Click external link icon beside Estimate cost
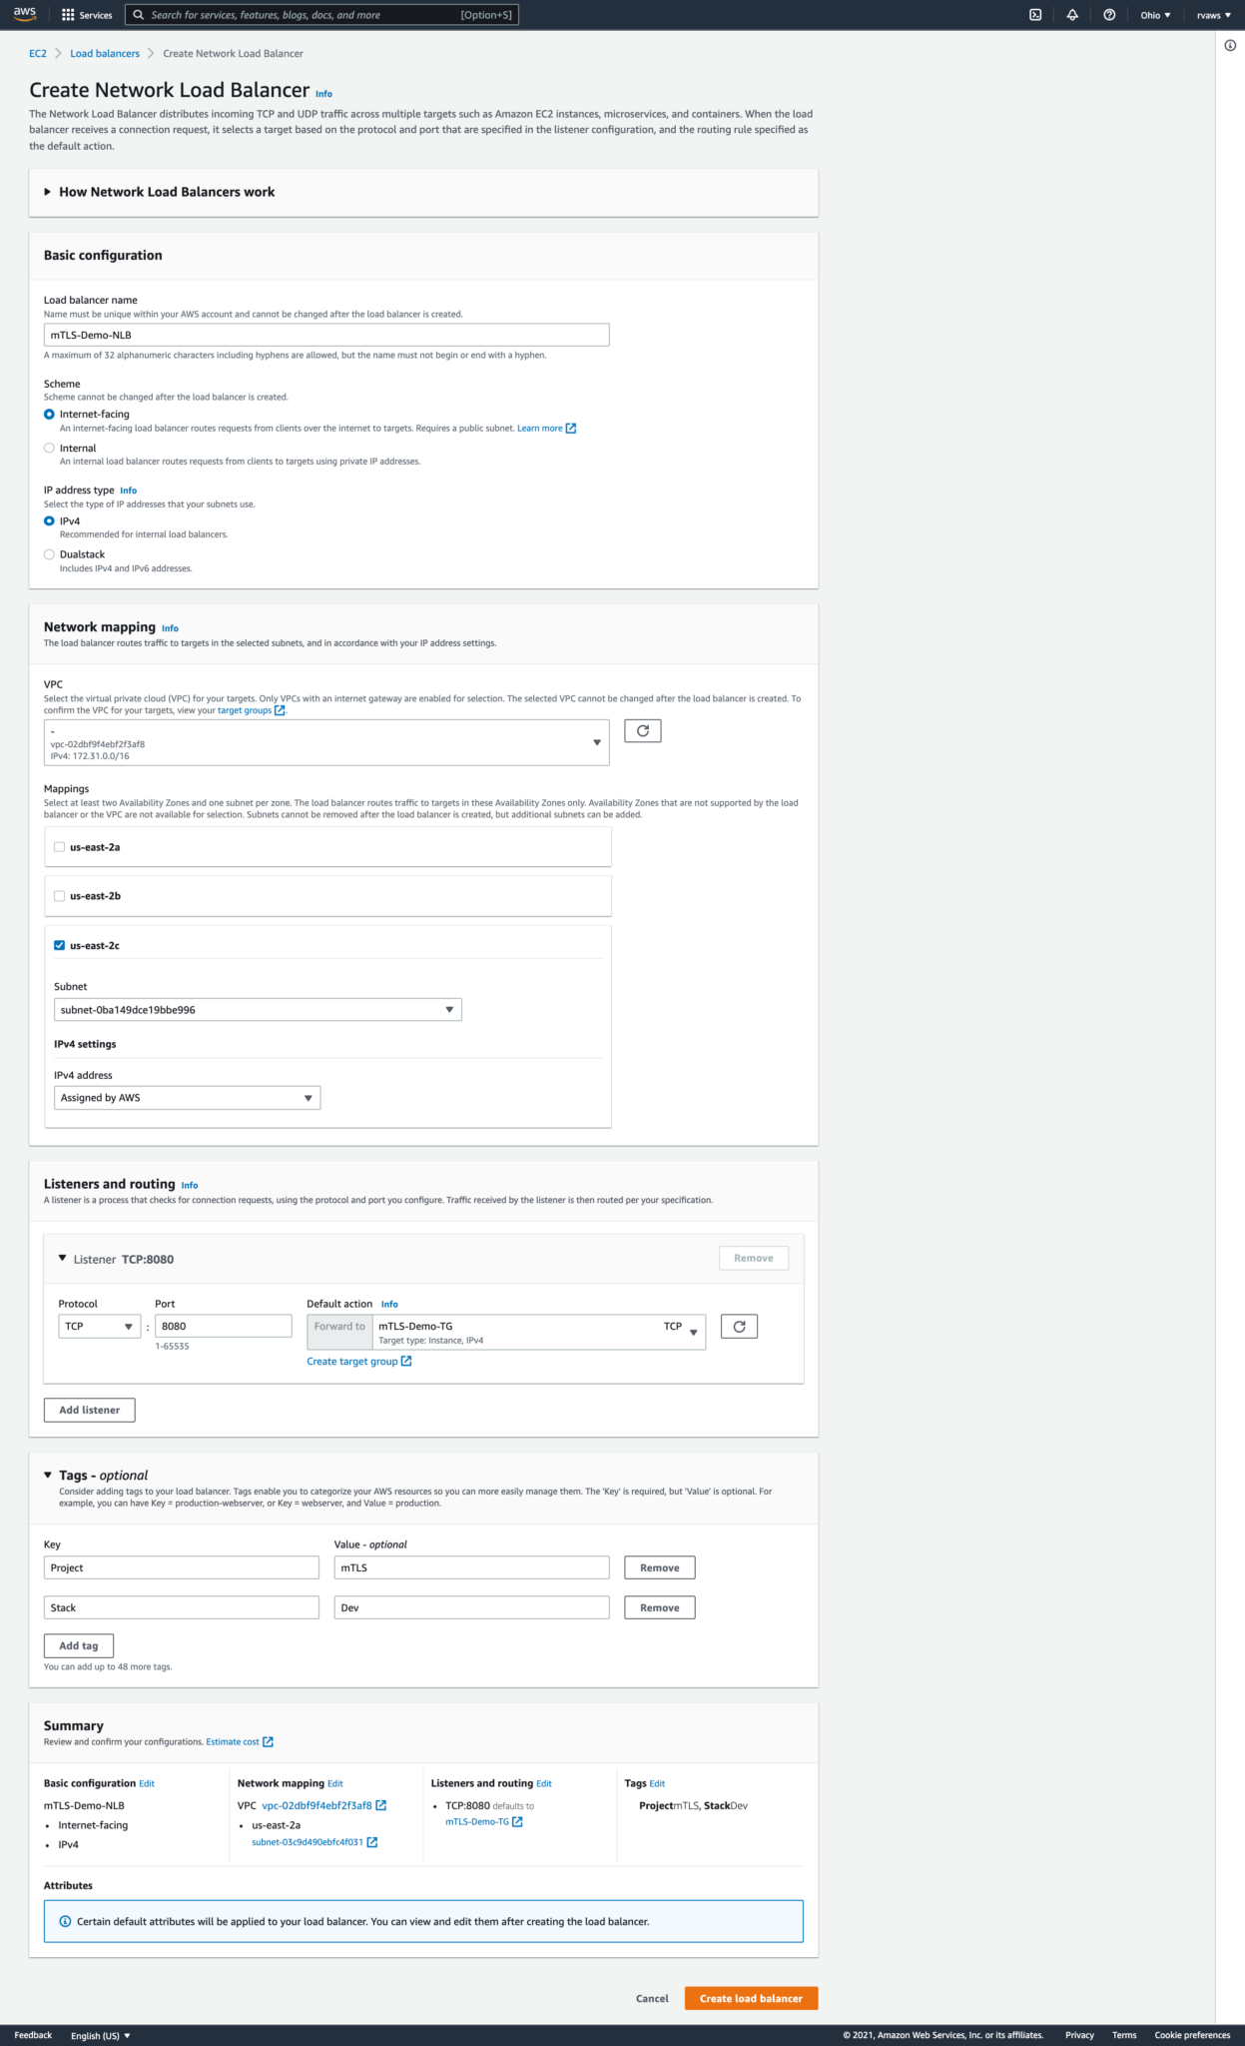Viewport: 1245px width, 2046px height. point(268,1742)
